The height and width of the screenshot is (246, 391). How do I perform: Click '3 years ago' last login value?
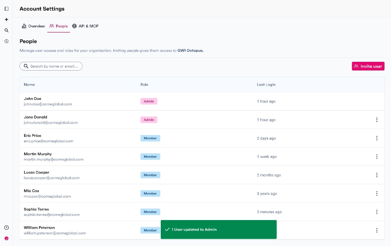pyautogui.click(x=267, y=193)
